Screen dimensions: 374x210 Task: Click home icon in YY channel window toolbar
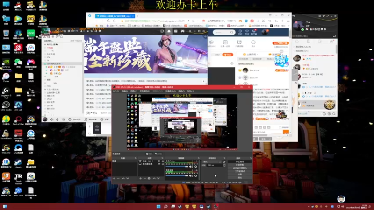[169, 31]
